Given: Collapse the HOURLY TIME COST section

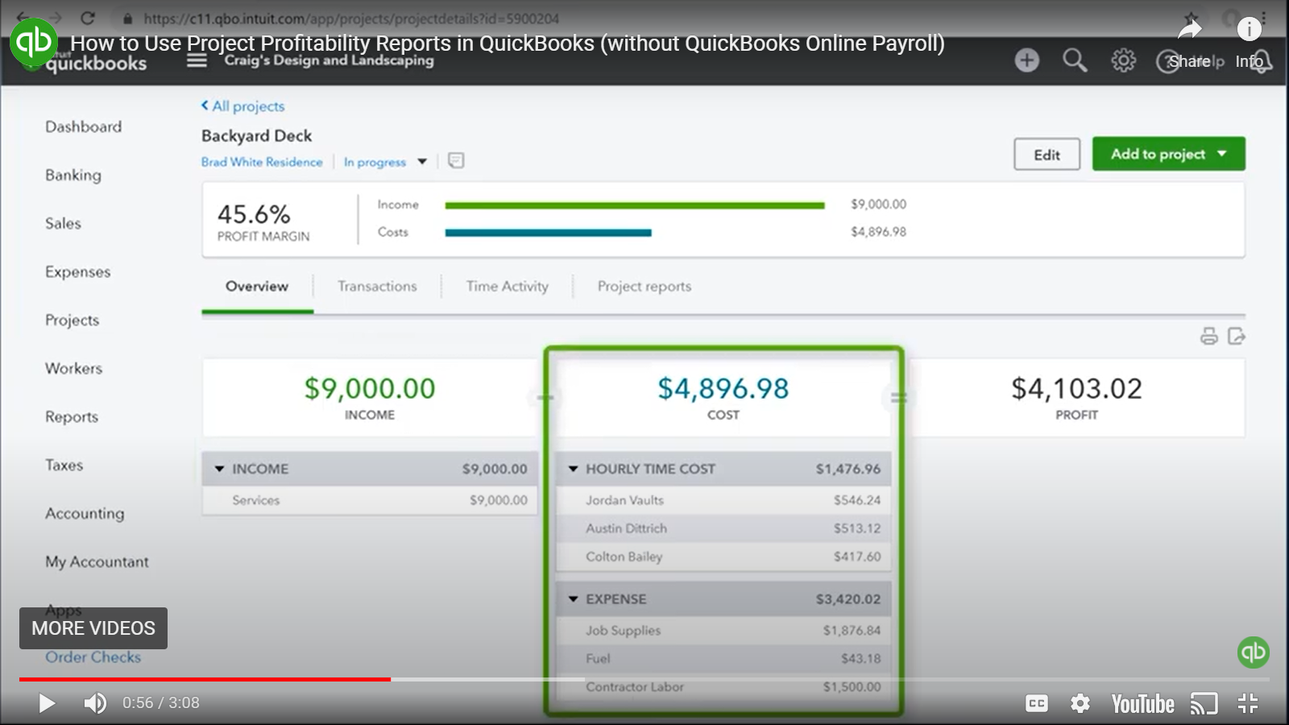Looking at the screenshot, I should (572, 468).
